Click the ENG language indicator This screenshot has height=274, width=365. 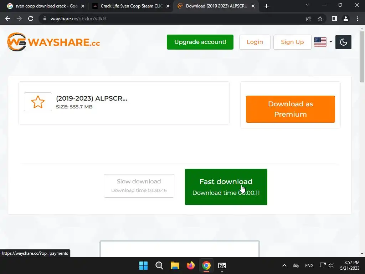309,265
